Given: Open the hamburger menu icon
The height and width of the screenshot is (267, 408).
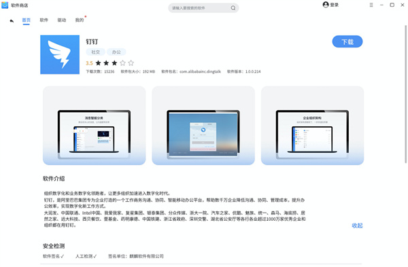Looking at the screenshot, I should coord(371,5).
